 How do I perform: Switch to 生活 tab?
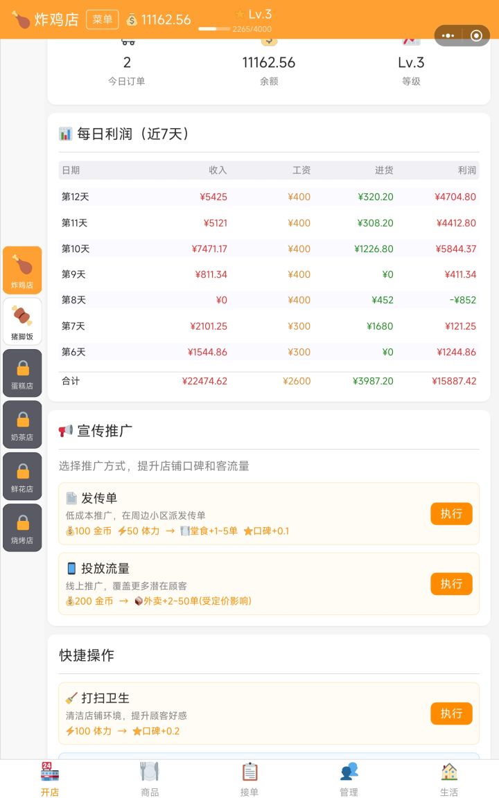pyautogui.click(x=449, y=779)
